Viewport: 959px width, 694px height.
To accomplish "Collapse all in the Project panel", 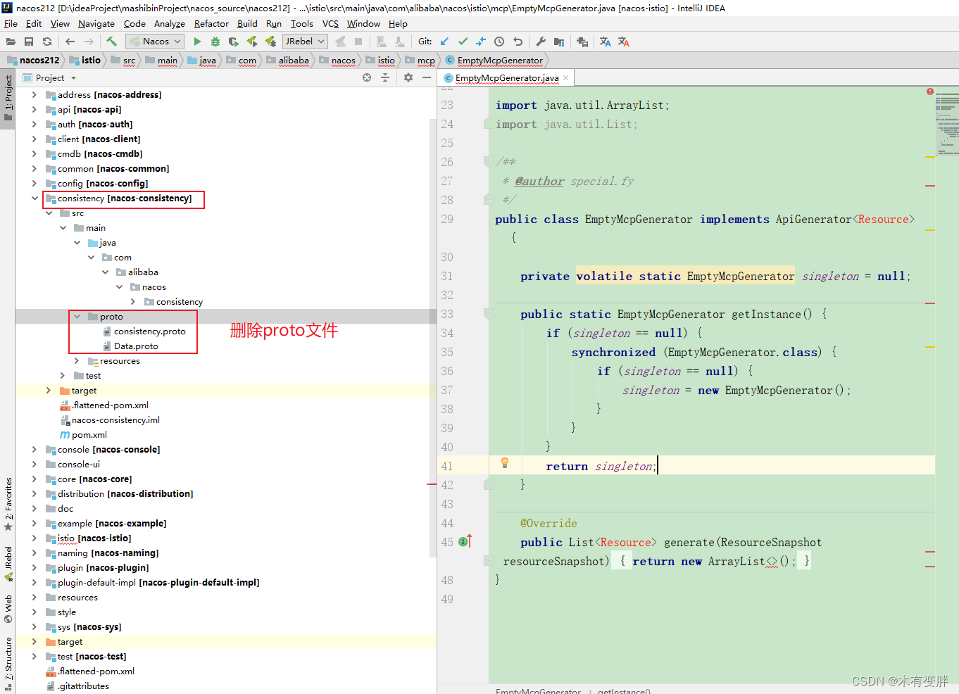I will pyautogui.click(x=385, y=77).
